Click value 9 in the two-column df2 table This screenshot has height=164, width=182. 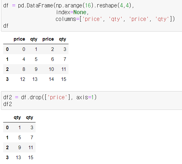pos(19,148)
